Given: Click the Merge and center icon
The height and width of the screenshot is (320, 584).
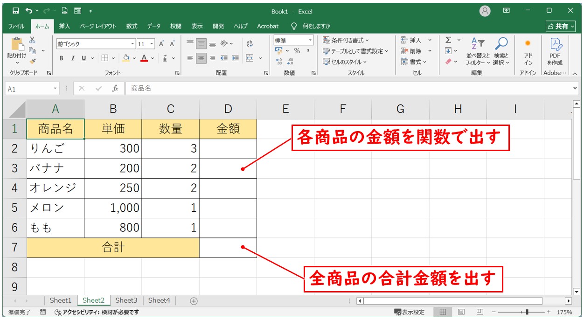Looking at the screenshot, I should pyautogui.click(x=250, y=58).
